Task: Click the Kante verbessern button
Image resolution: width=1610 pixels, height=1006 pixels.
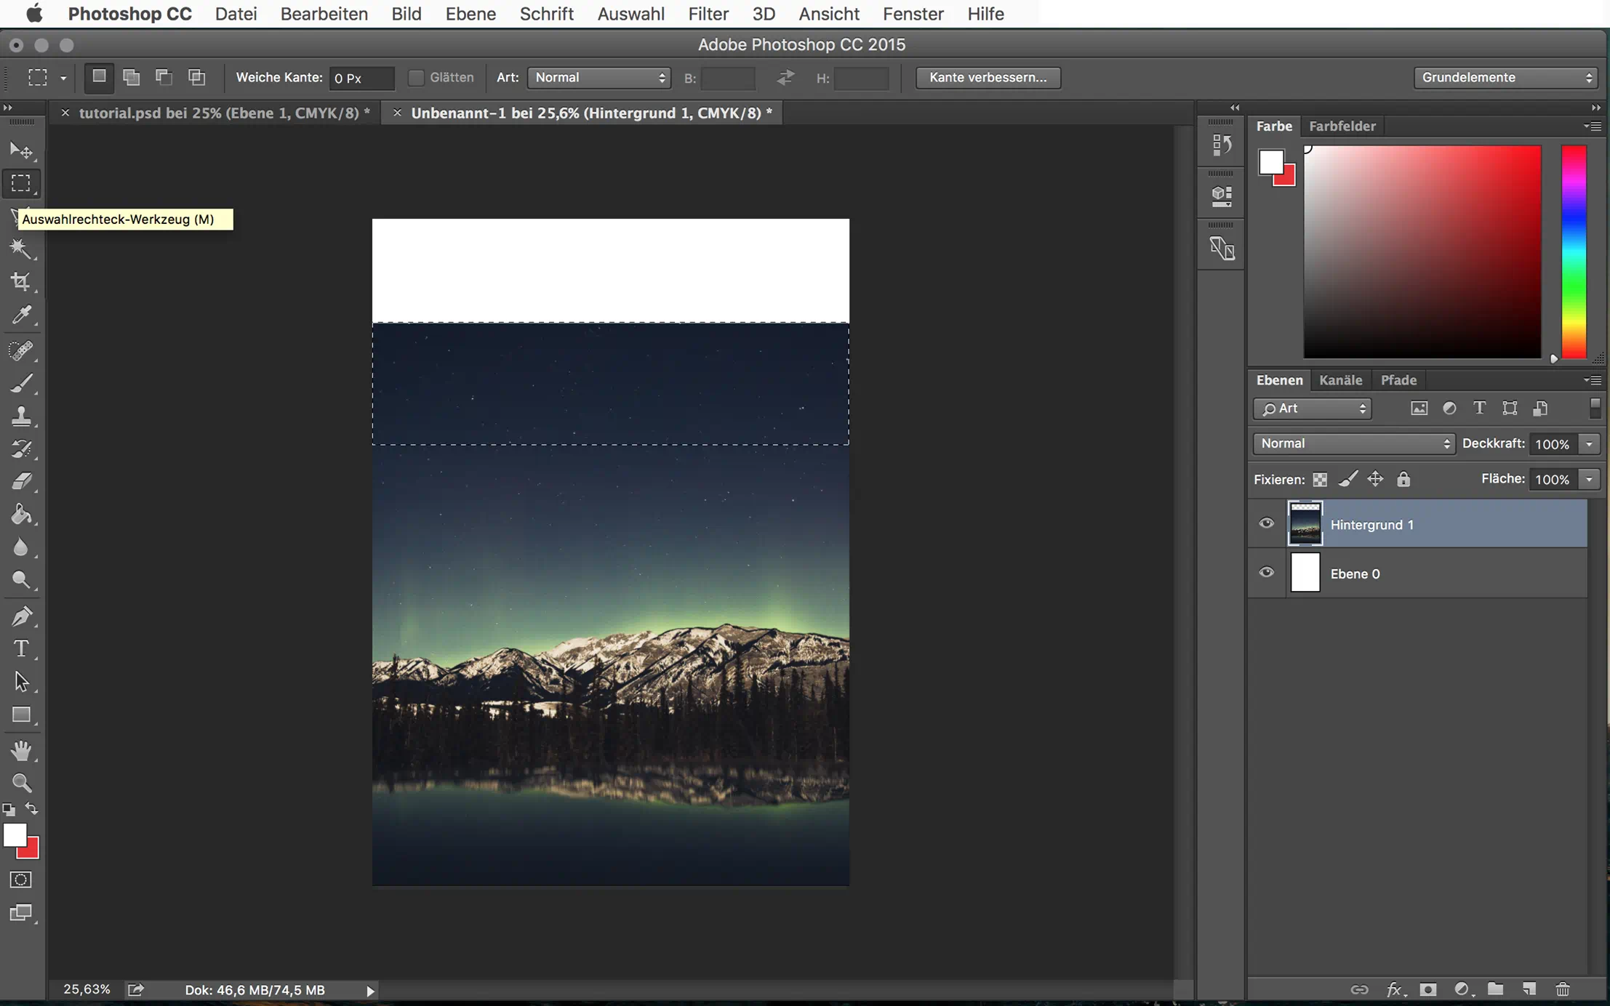Action: point(988,78)
